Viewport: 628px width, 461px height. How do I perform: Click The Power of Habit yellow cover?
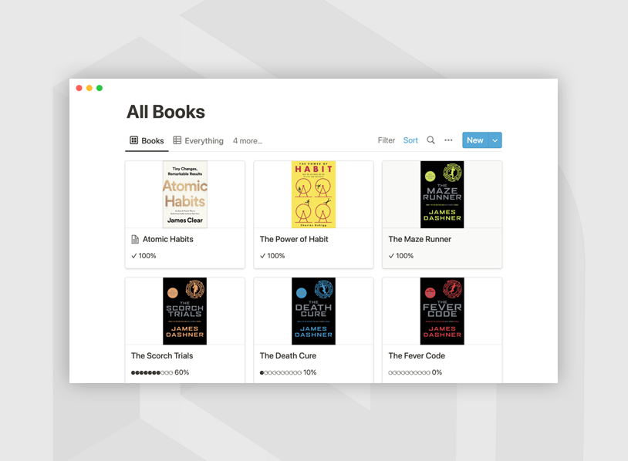[x=313, y=194]
